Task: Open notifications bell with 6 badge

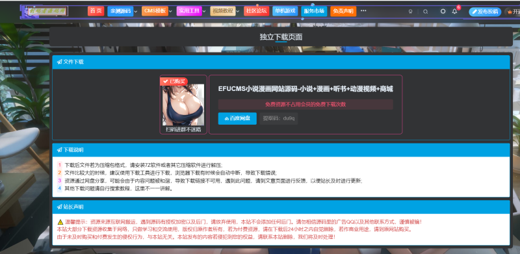Action: (x=455, y=11)
